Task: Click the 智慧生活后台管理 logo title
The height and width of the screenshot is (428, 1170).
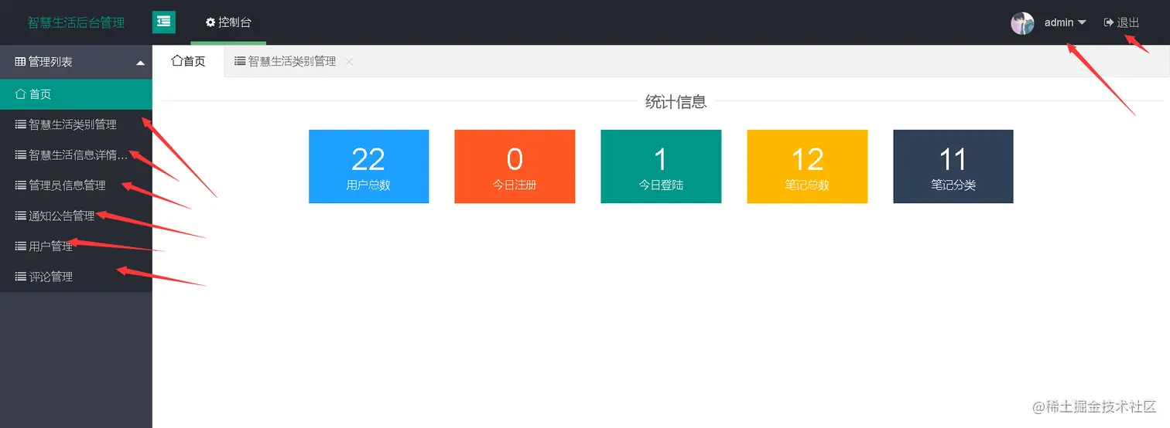Action: 76,22
